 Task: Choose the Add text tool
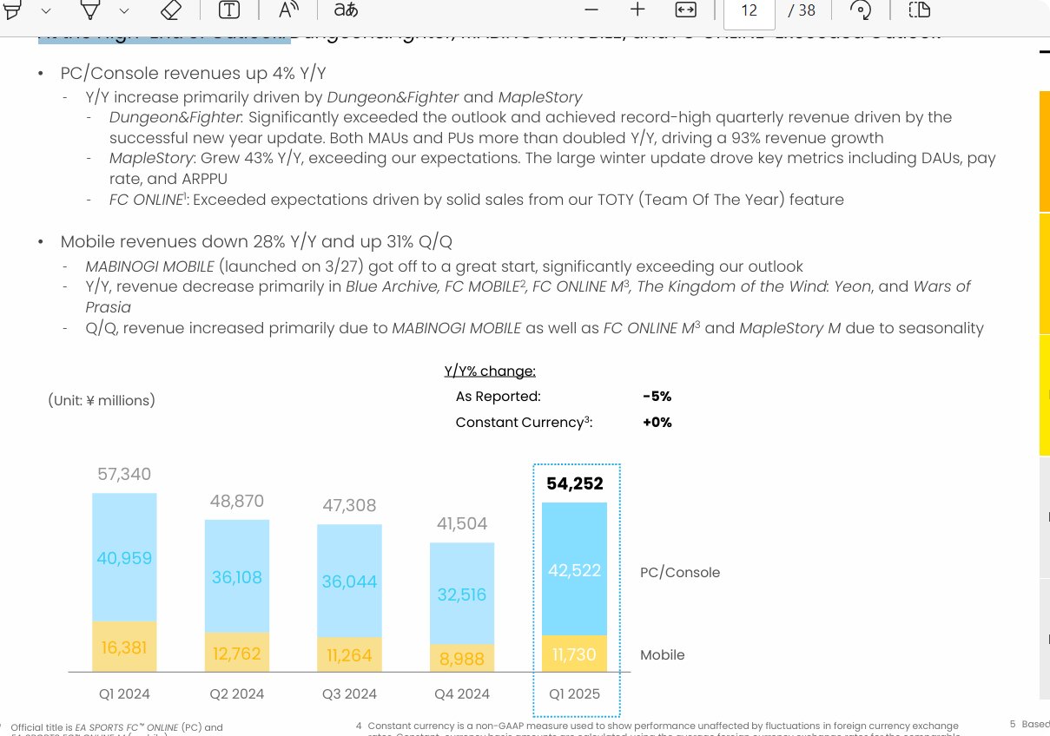click(x=229, y=10)
